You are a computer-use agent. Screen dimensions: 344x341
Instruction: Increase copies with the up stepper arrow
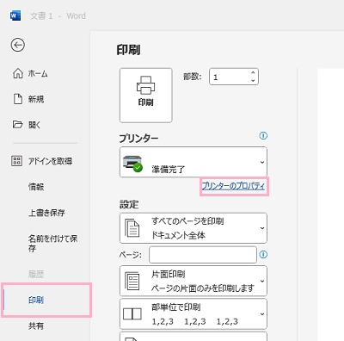pyautogui.click(x=253, y=72)
